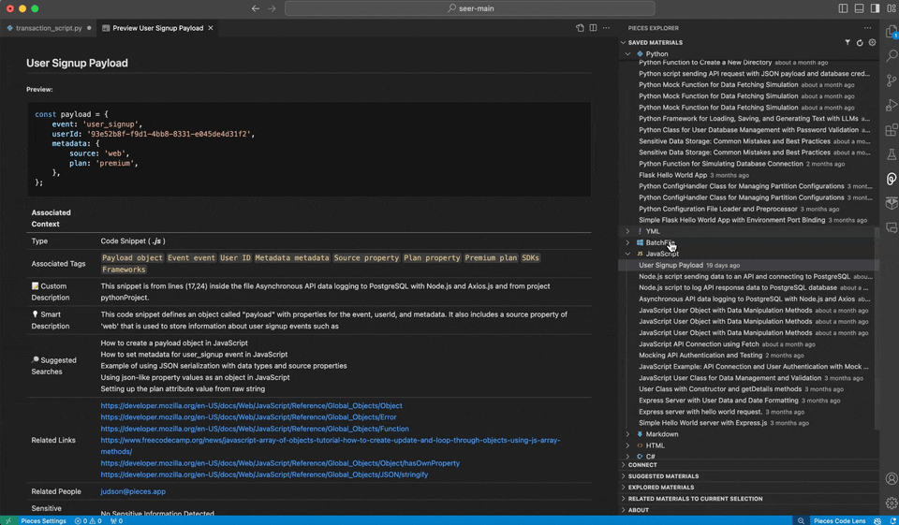Open the freecodecamp array-of-objects link
Viewport: 899px width, 525px height.
331,445
